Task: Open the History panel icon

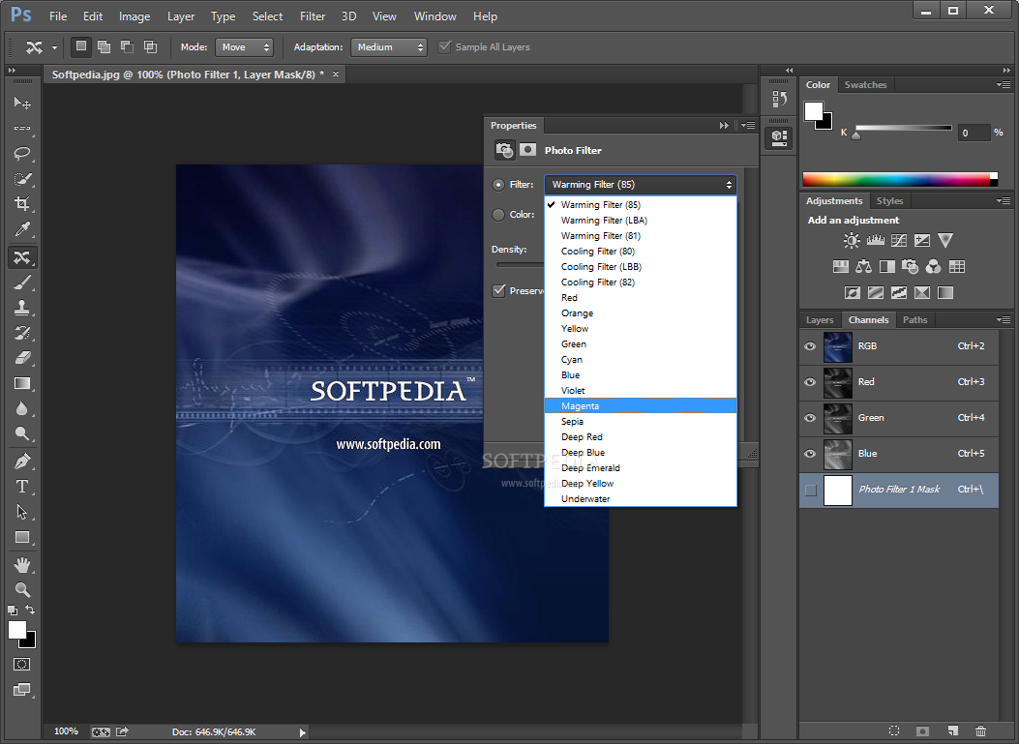Action: point(779,99)
